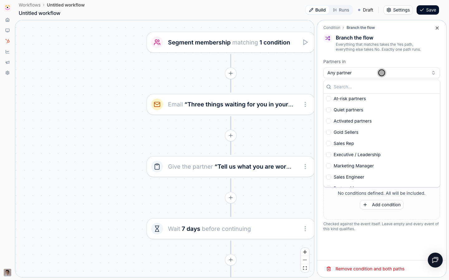Open the three-dot menu on Email step
The width and height of the screenshot is (449, 280).
click(305, 105)
